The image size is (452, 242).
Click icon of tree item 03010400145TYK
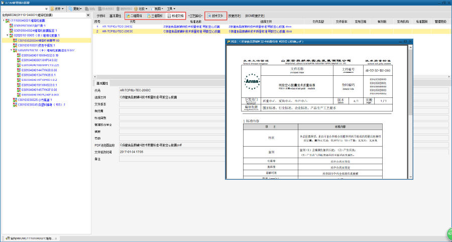click(19, 89)
